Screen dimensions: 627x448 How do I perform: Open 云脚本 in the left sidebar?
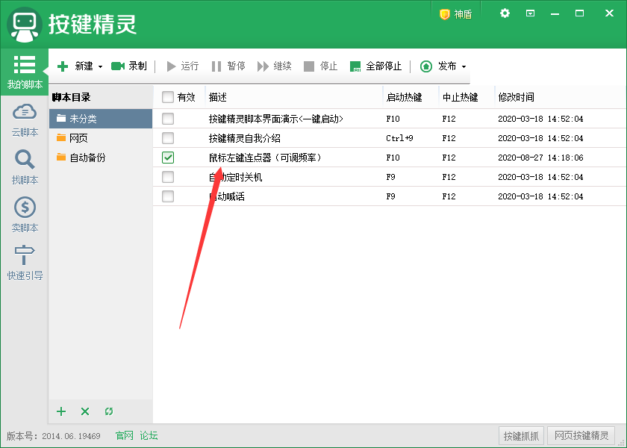(x=25, y=118)
